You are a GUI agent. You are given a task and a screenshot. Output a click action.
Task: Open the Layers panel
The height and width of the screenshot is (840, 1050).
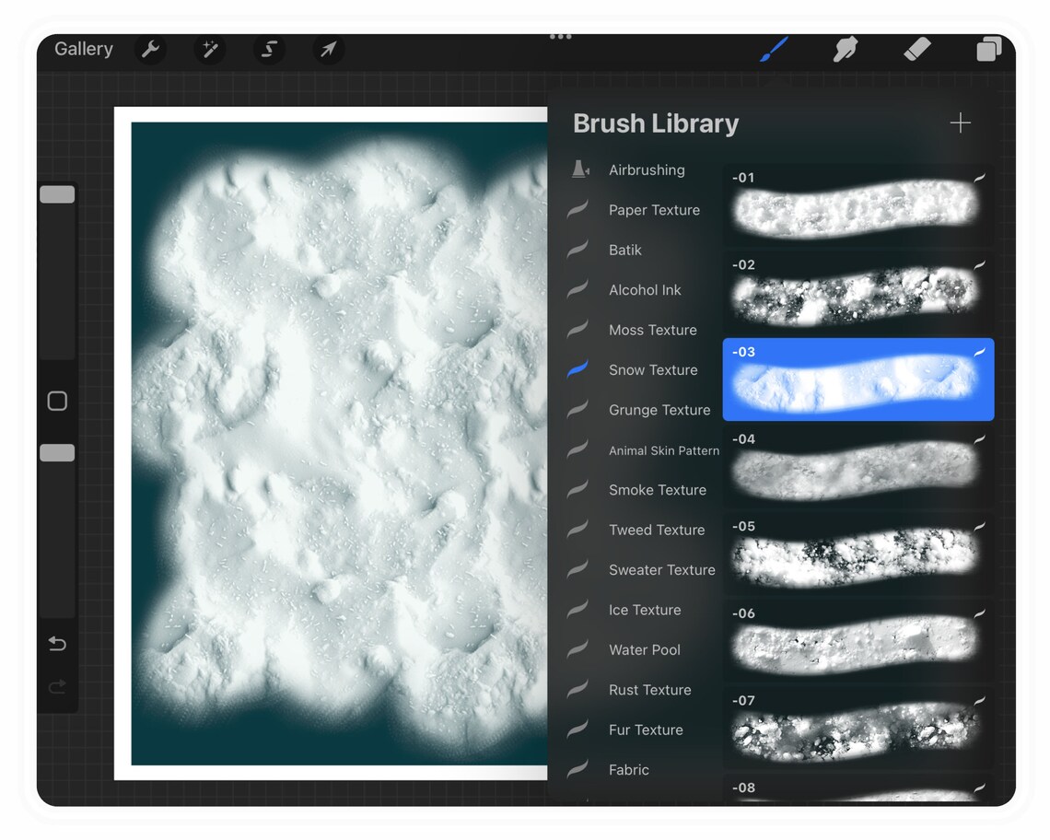coord(988,50)
